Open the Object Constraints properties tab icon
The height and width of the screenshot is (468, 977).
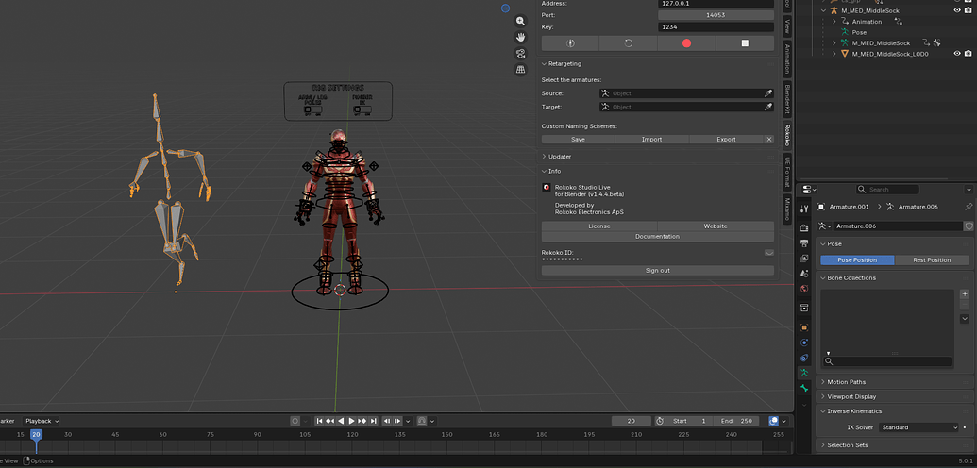pos(804,358)
